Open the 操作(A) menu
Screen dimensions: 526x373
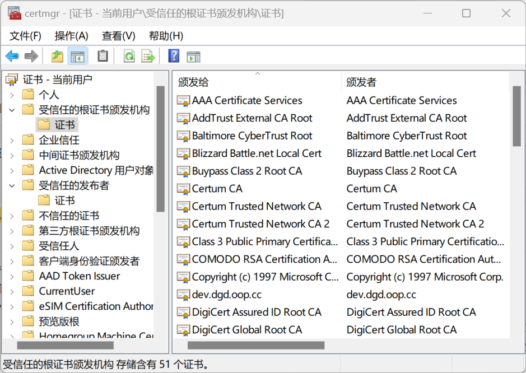(71, 36)
